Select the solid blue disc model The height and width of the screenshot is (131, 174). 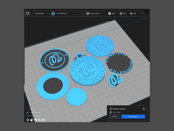76,97
